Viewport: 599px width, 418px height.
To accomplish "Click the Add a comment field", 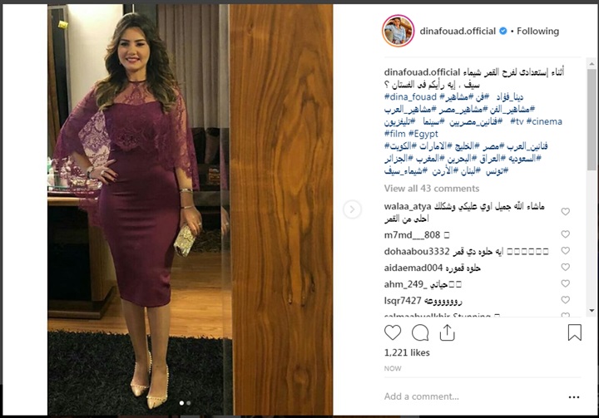I will (x=473, y=396).
